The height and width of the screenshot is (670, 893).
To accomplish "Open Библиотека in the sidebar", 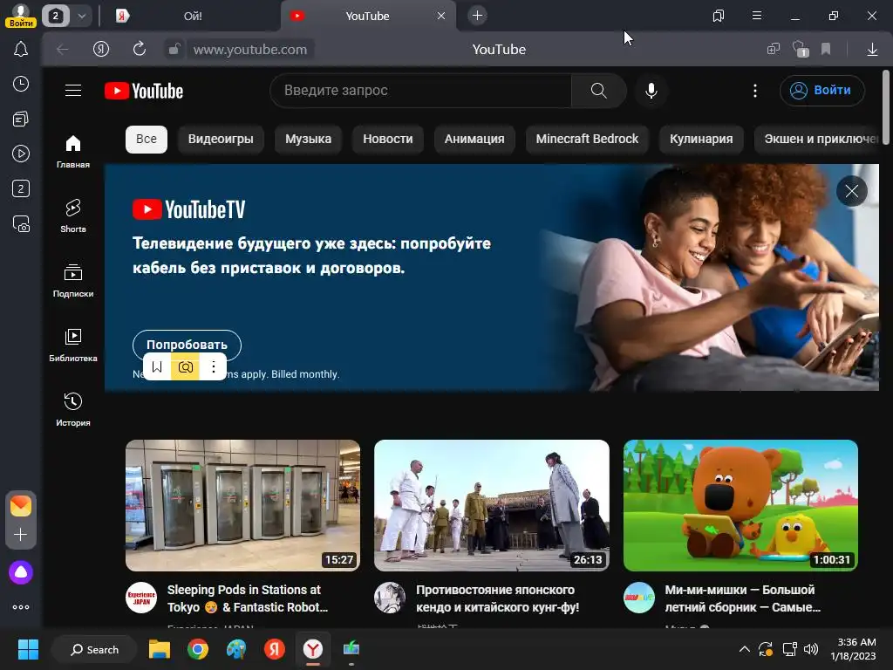I will pos(73,345).
